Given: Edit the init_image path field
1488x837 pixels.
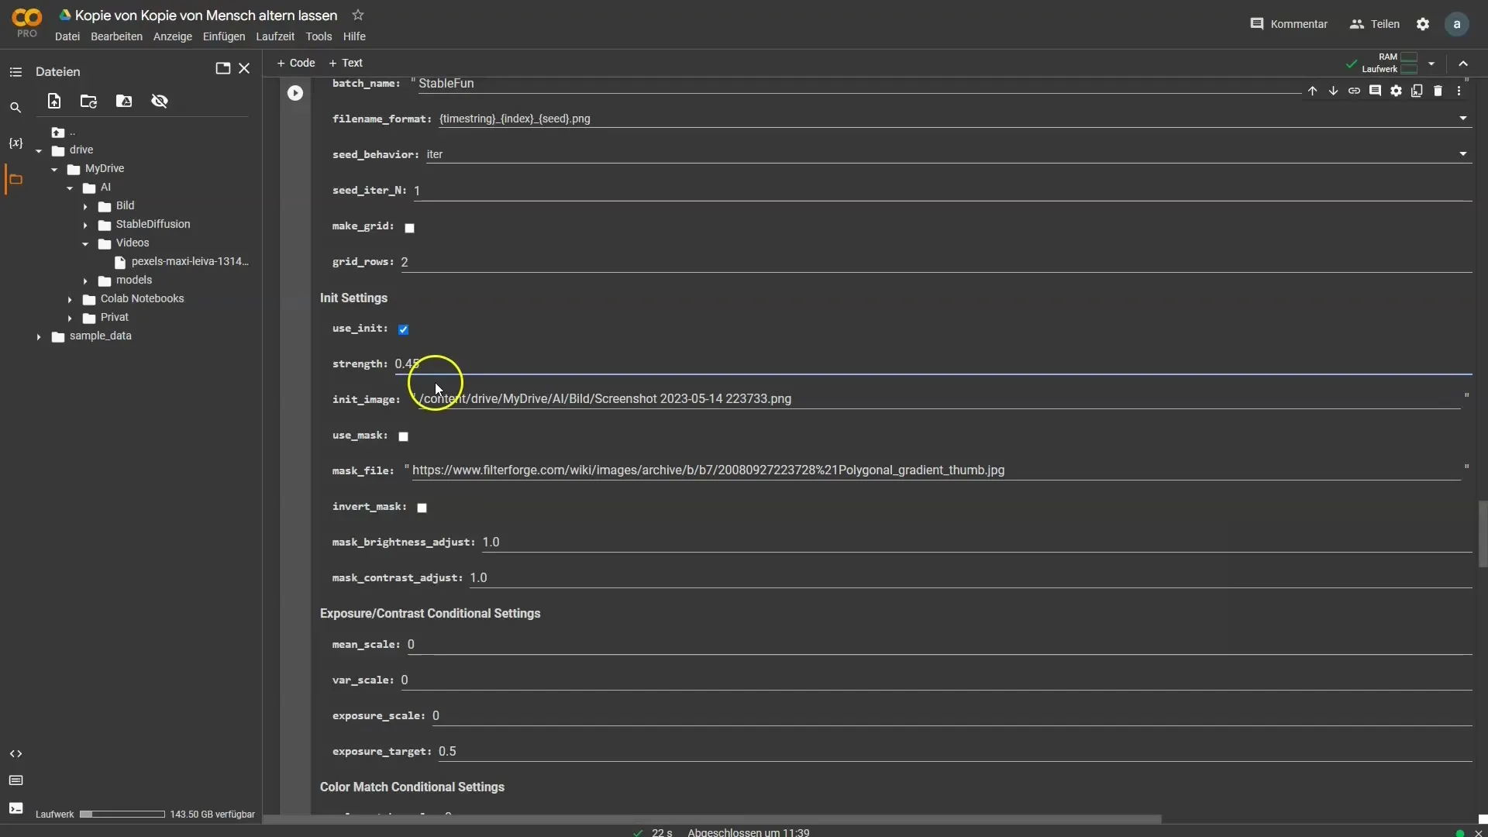Looking at the screenshot, I should tap(939, 399).
